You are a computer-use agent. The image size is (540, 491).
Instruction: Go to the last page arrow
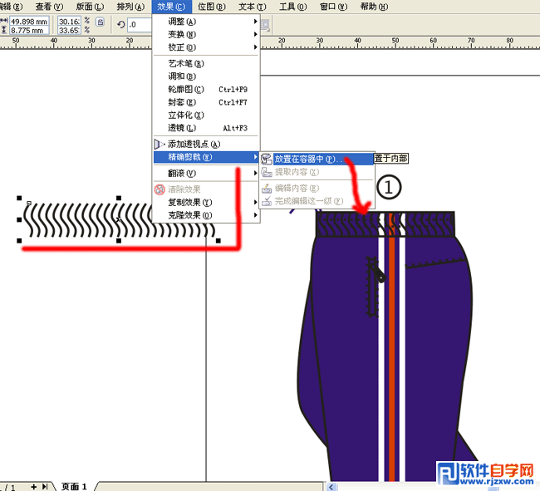45,487
